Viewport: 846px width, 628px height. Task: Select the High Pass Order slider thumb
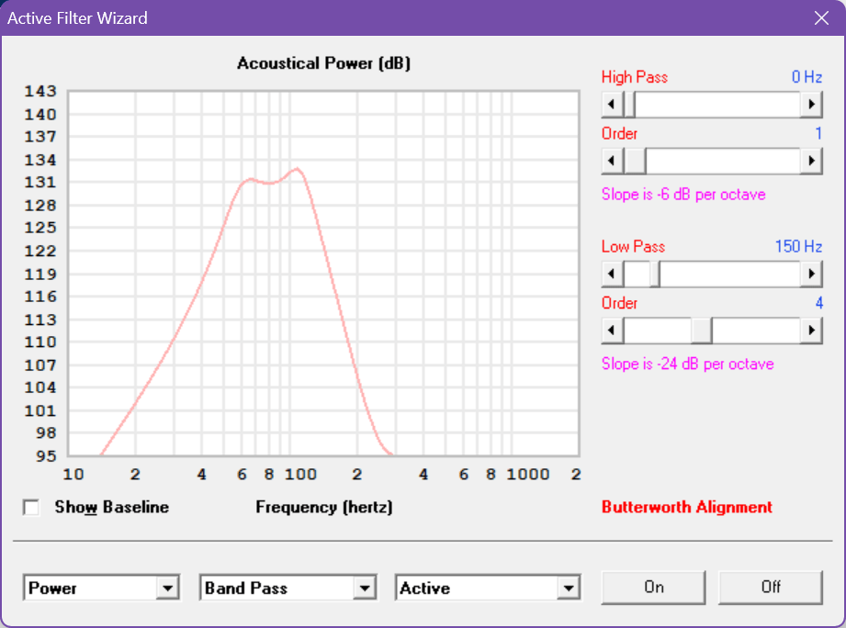point(635,161)
